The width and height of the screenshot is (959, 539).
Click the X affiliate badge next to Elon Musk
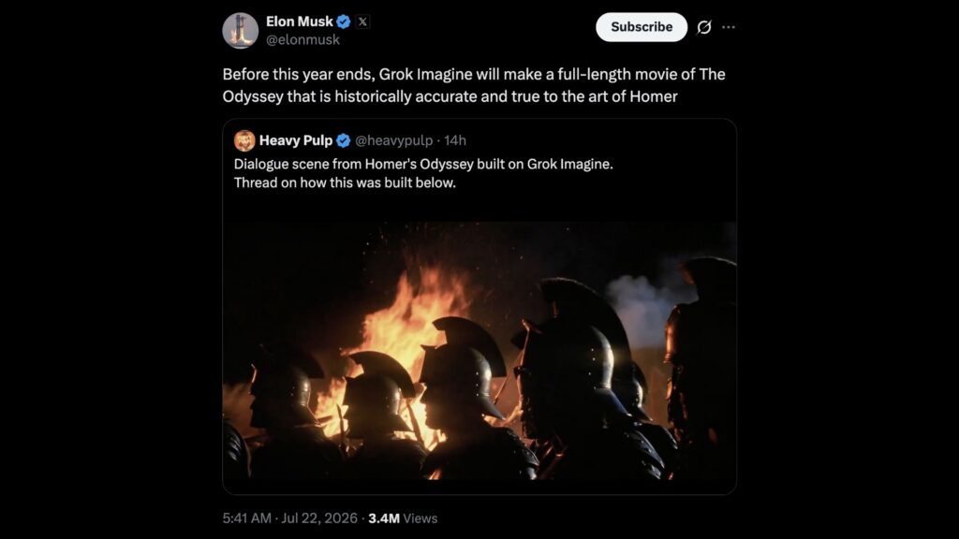coord(362,22)
